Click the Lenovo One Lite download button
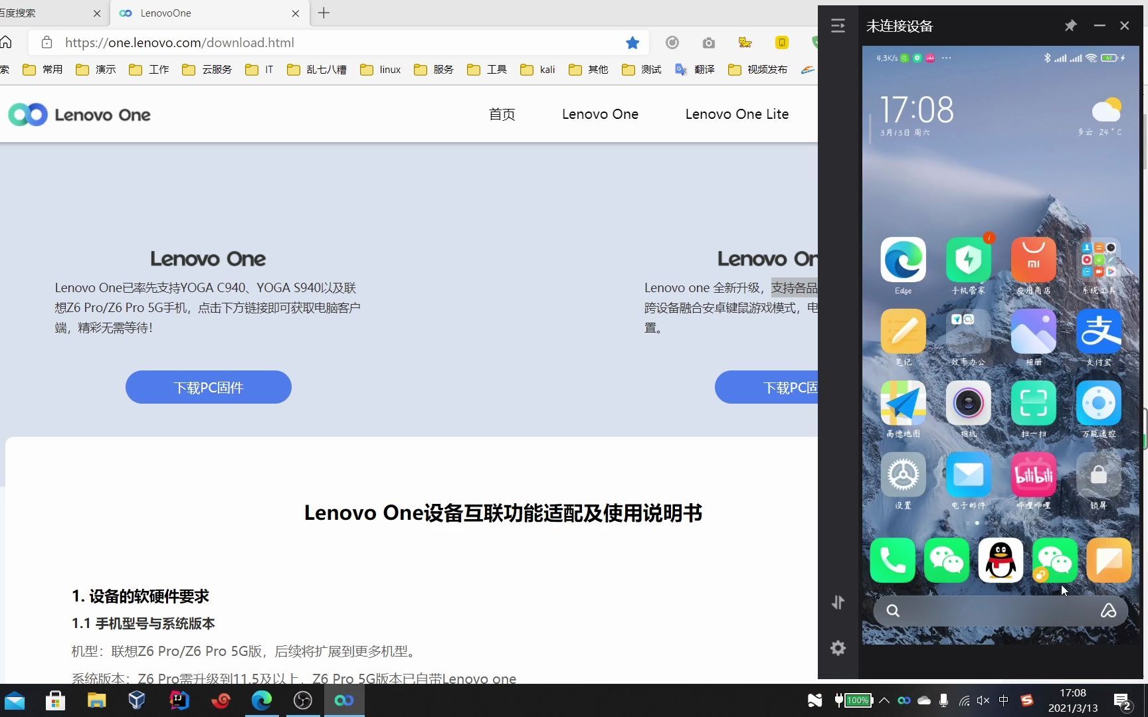 click(766, 387)
